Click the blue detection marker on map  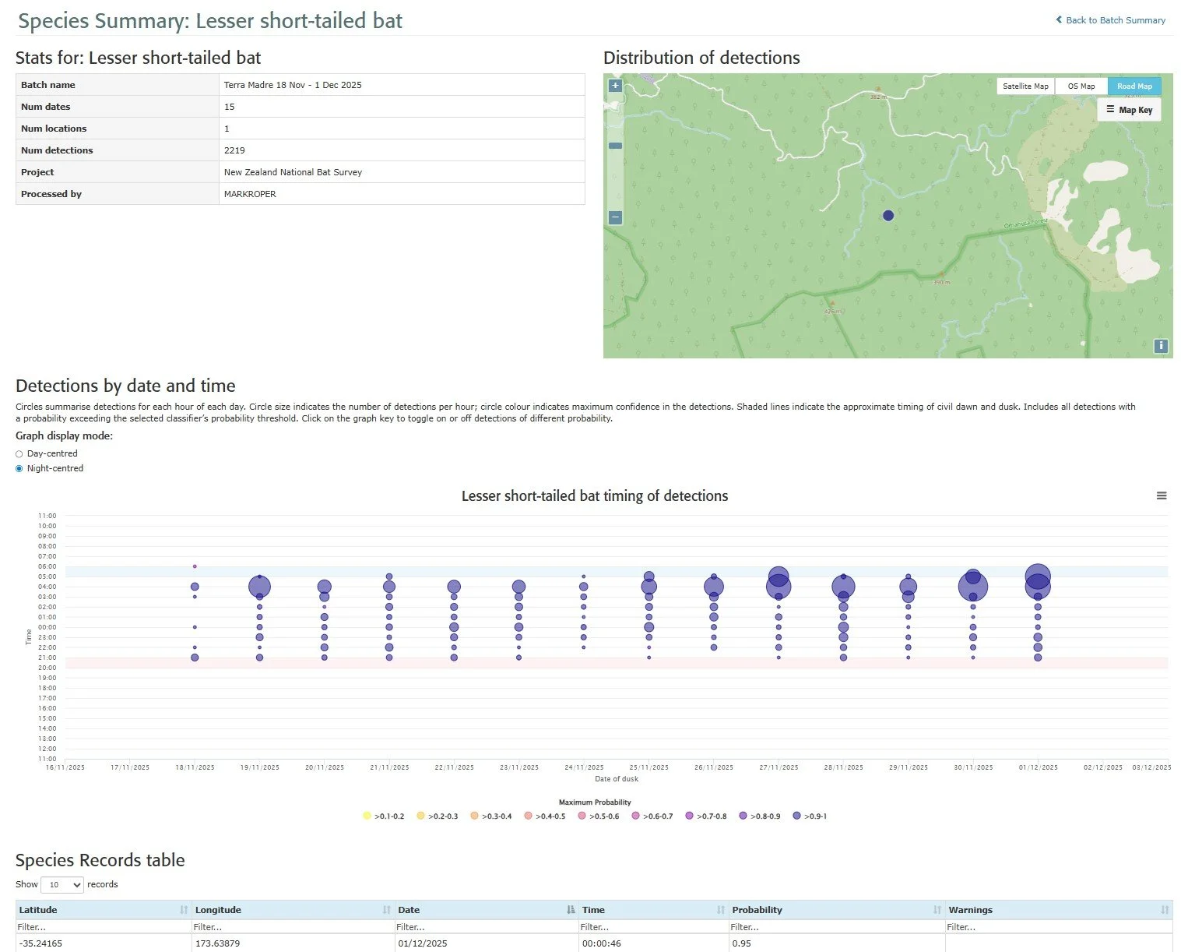(888, 216)
